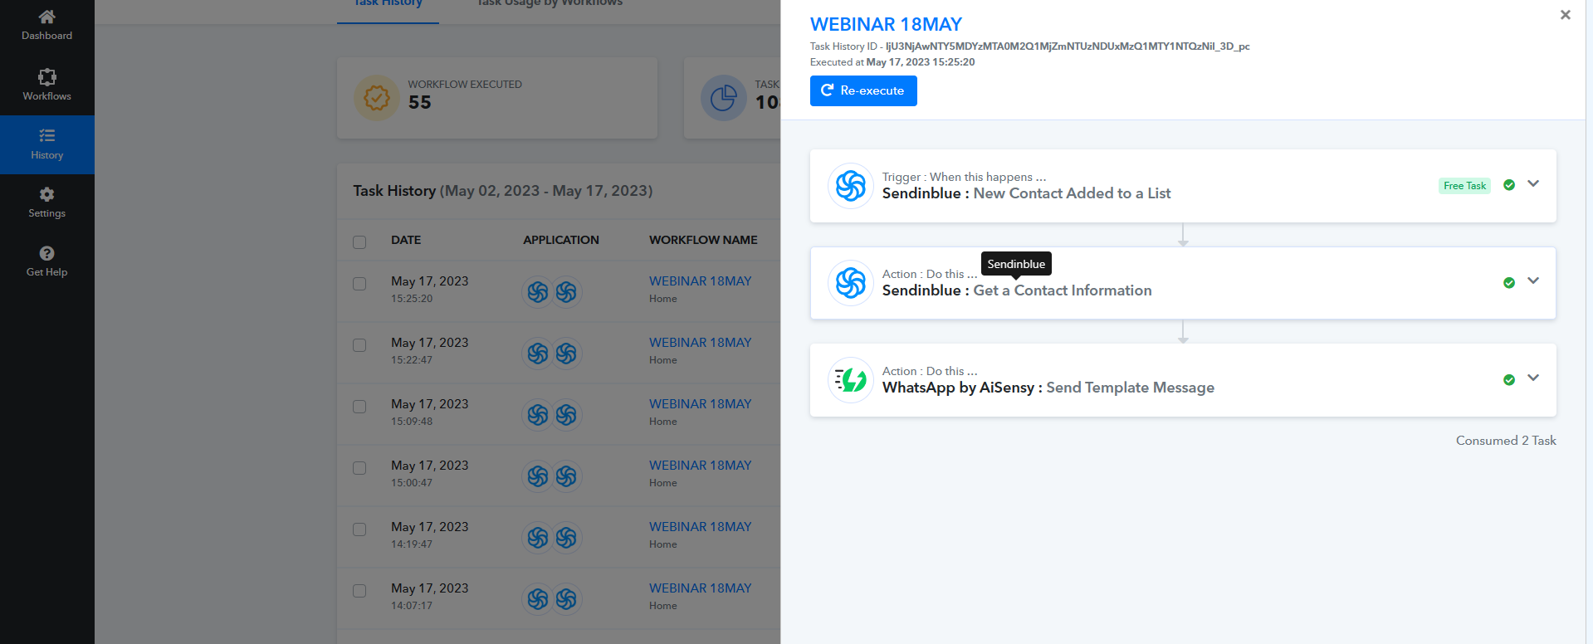Click the 'Sendinblue : Get a Contact Information' title

coord(1017,290)
